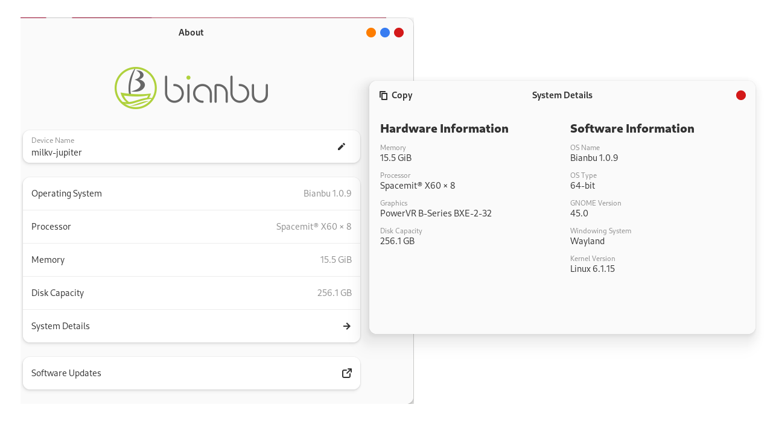
Task: Open System Details via arrow icon
Action: [x=347, y=326]
